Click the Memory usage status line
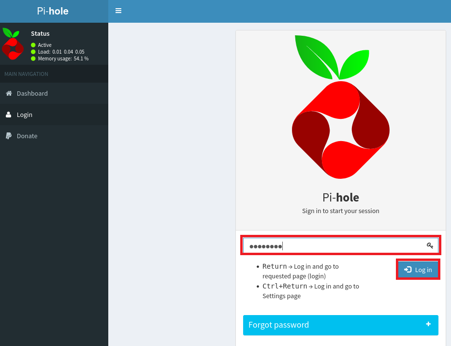The height and width of the screenshot is (346, 451). pyautogui.click(x=63, y=58)
